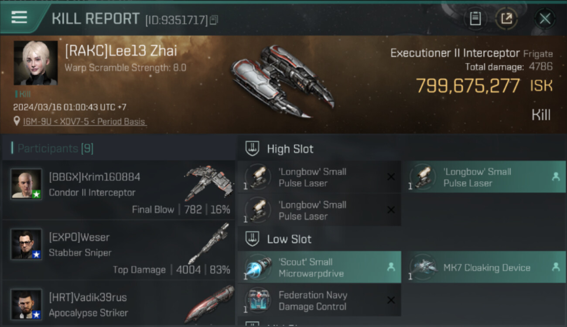
Task: Share the kill report externally
Action: (x=506, y=19)
